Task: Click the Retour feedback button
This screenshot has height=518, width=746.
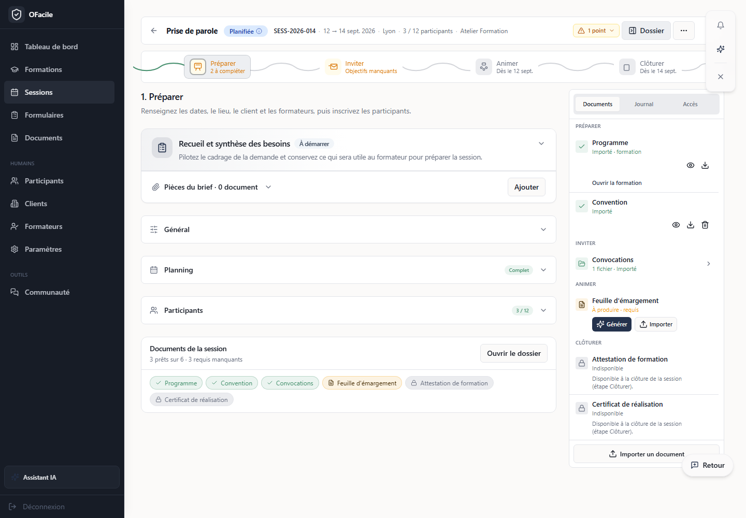Action: 708,465
